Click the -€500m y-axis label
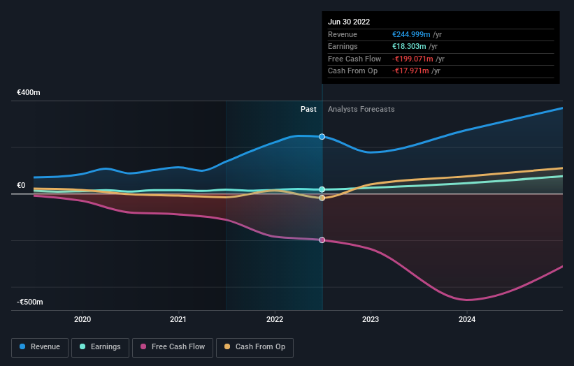 29,302
